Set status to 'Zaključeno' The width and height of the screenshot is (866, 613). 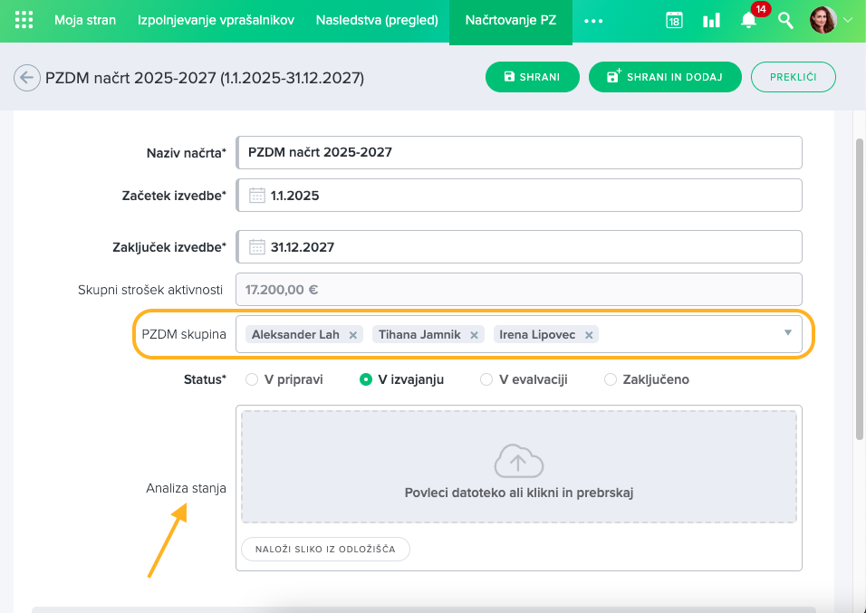coord(611,380)
